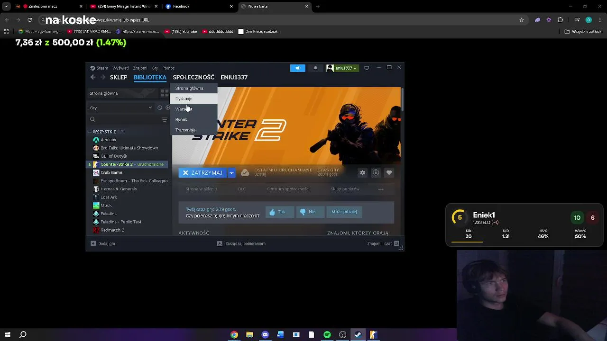Click Dodaj grę at bottom left
The height and width of the screenshot is (341, 607).
pyautogui.click(x=103, y=243)
